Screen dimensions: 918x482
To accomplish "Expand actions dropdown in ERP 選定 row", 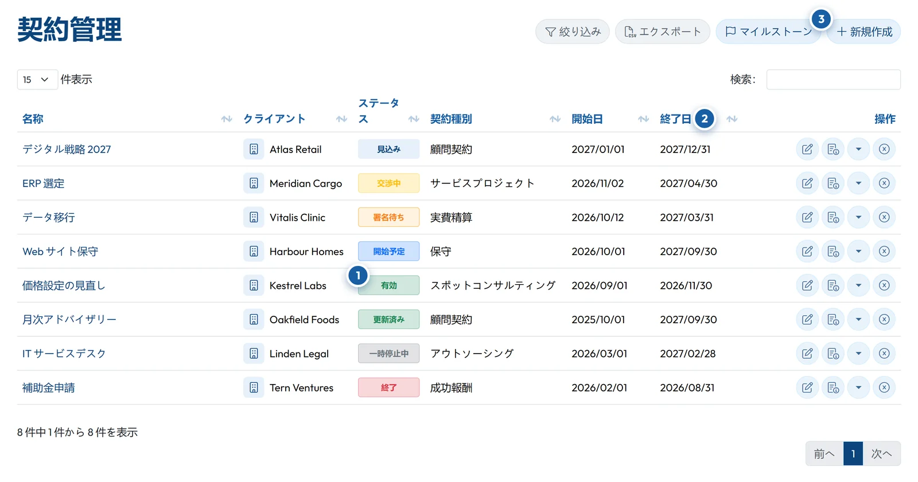I will click(858, 183).
